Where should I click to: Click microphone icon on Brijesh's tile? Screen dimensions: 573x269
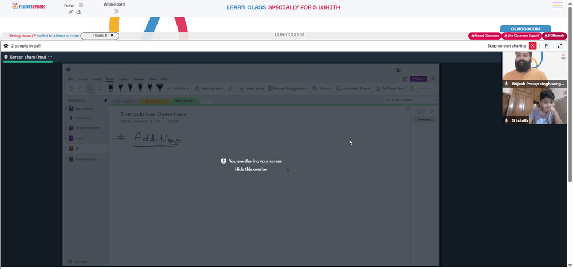(507, 84)
